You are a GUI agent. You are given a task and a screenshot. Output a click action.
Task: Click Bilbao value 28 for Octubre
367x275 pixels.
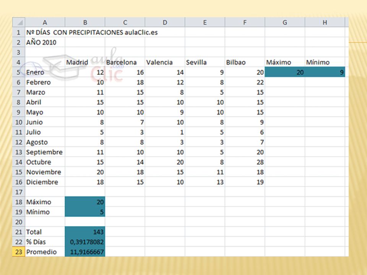pos(245,162)
